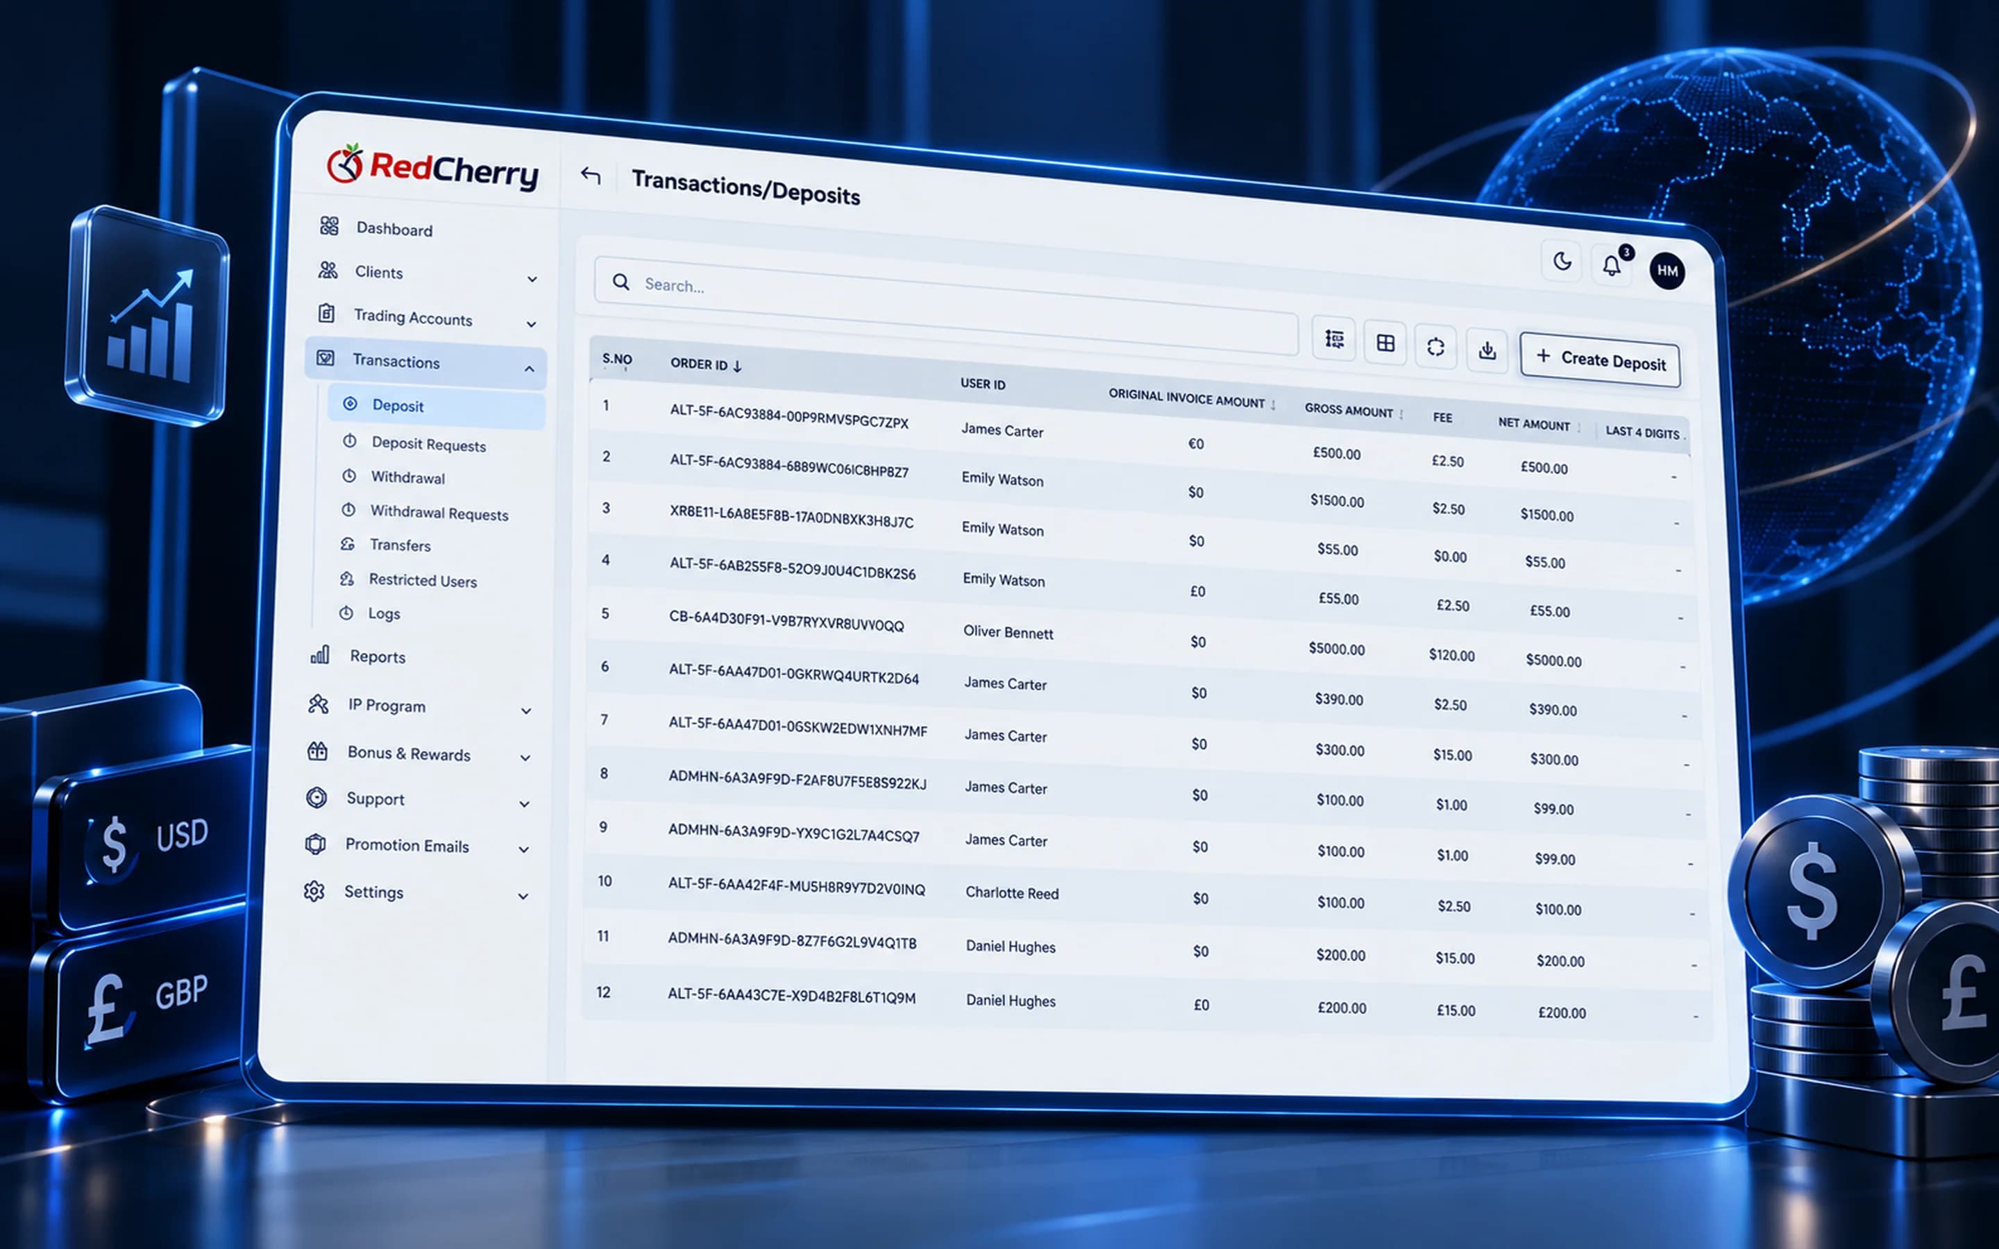The image size is (1999, 1249).
Task: Click the RedCherry logo
Action: [x=433, y=168]
